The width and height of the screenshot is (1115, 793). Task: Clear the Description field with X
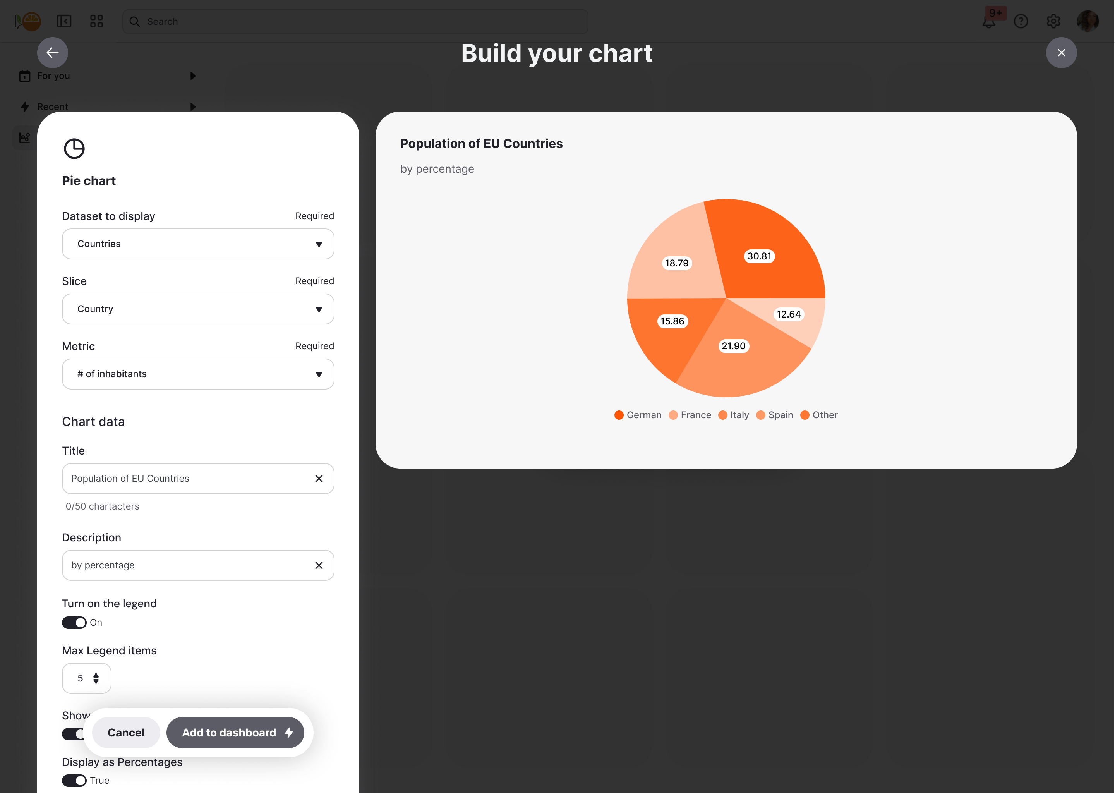pos(319,565)
